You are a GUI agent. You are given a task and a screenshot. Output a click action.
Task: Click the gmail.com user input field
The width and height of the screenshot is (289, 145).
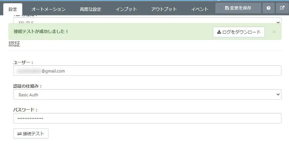(147, 71)
